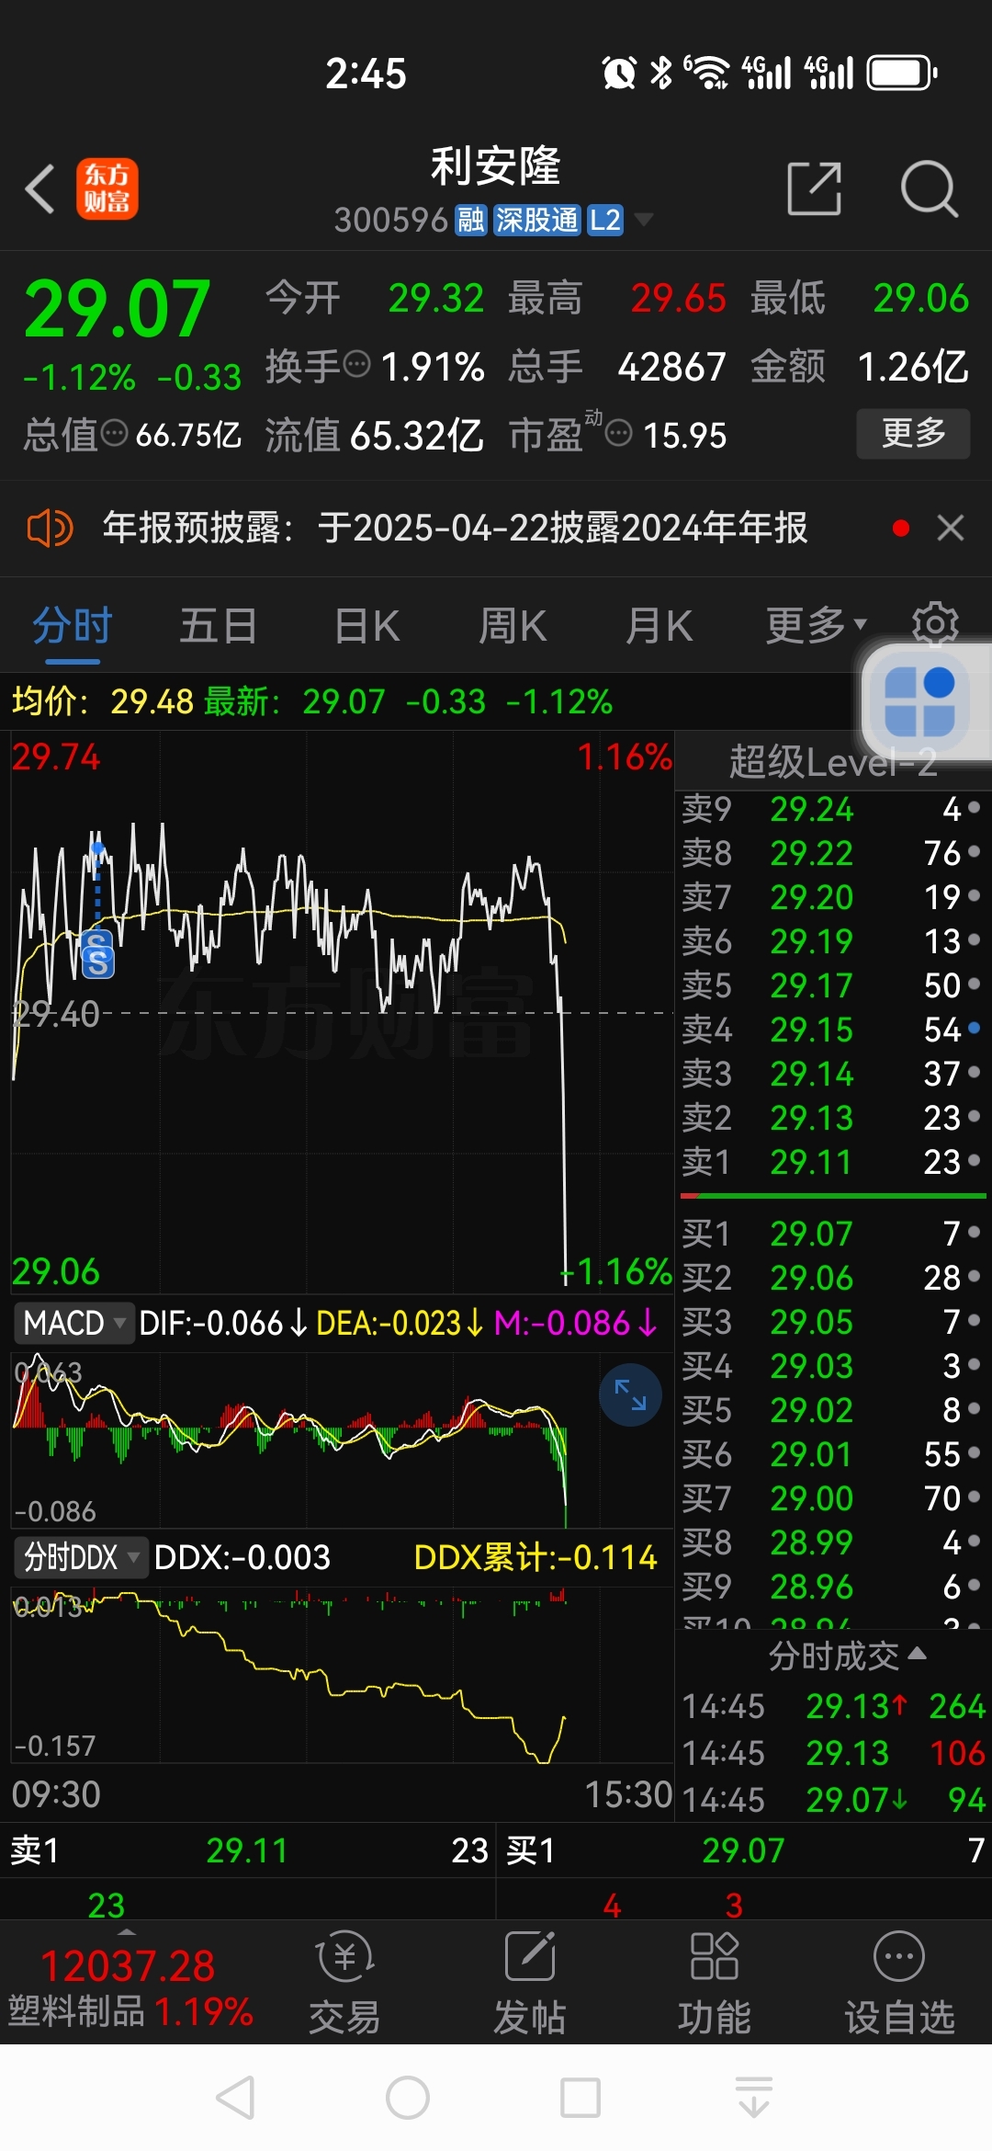Tap 设自选 add to watchlist
The height and width of the screenshot is (2151, 992).
pos(899,1983)
